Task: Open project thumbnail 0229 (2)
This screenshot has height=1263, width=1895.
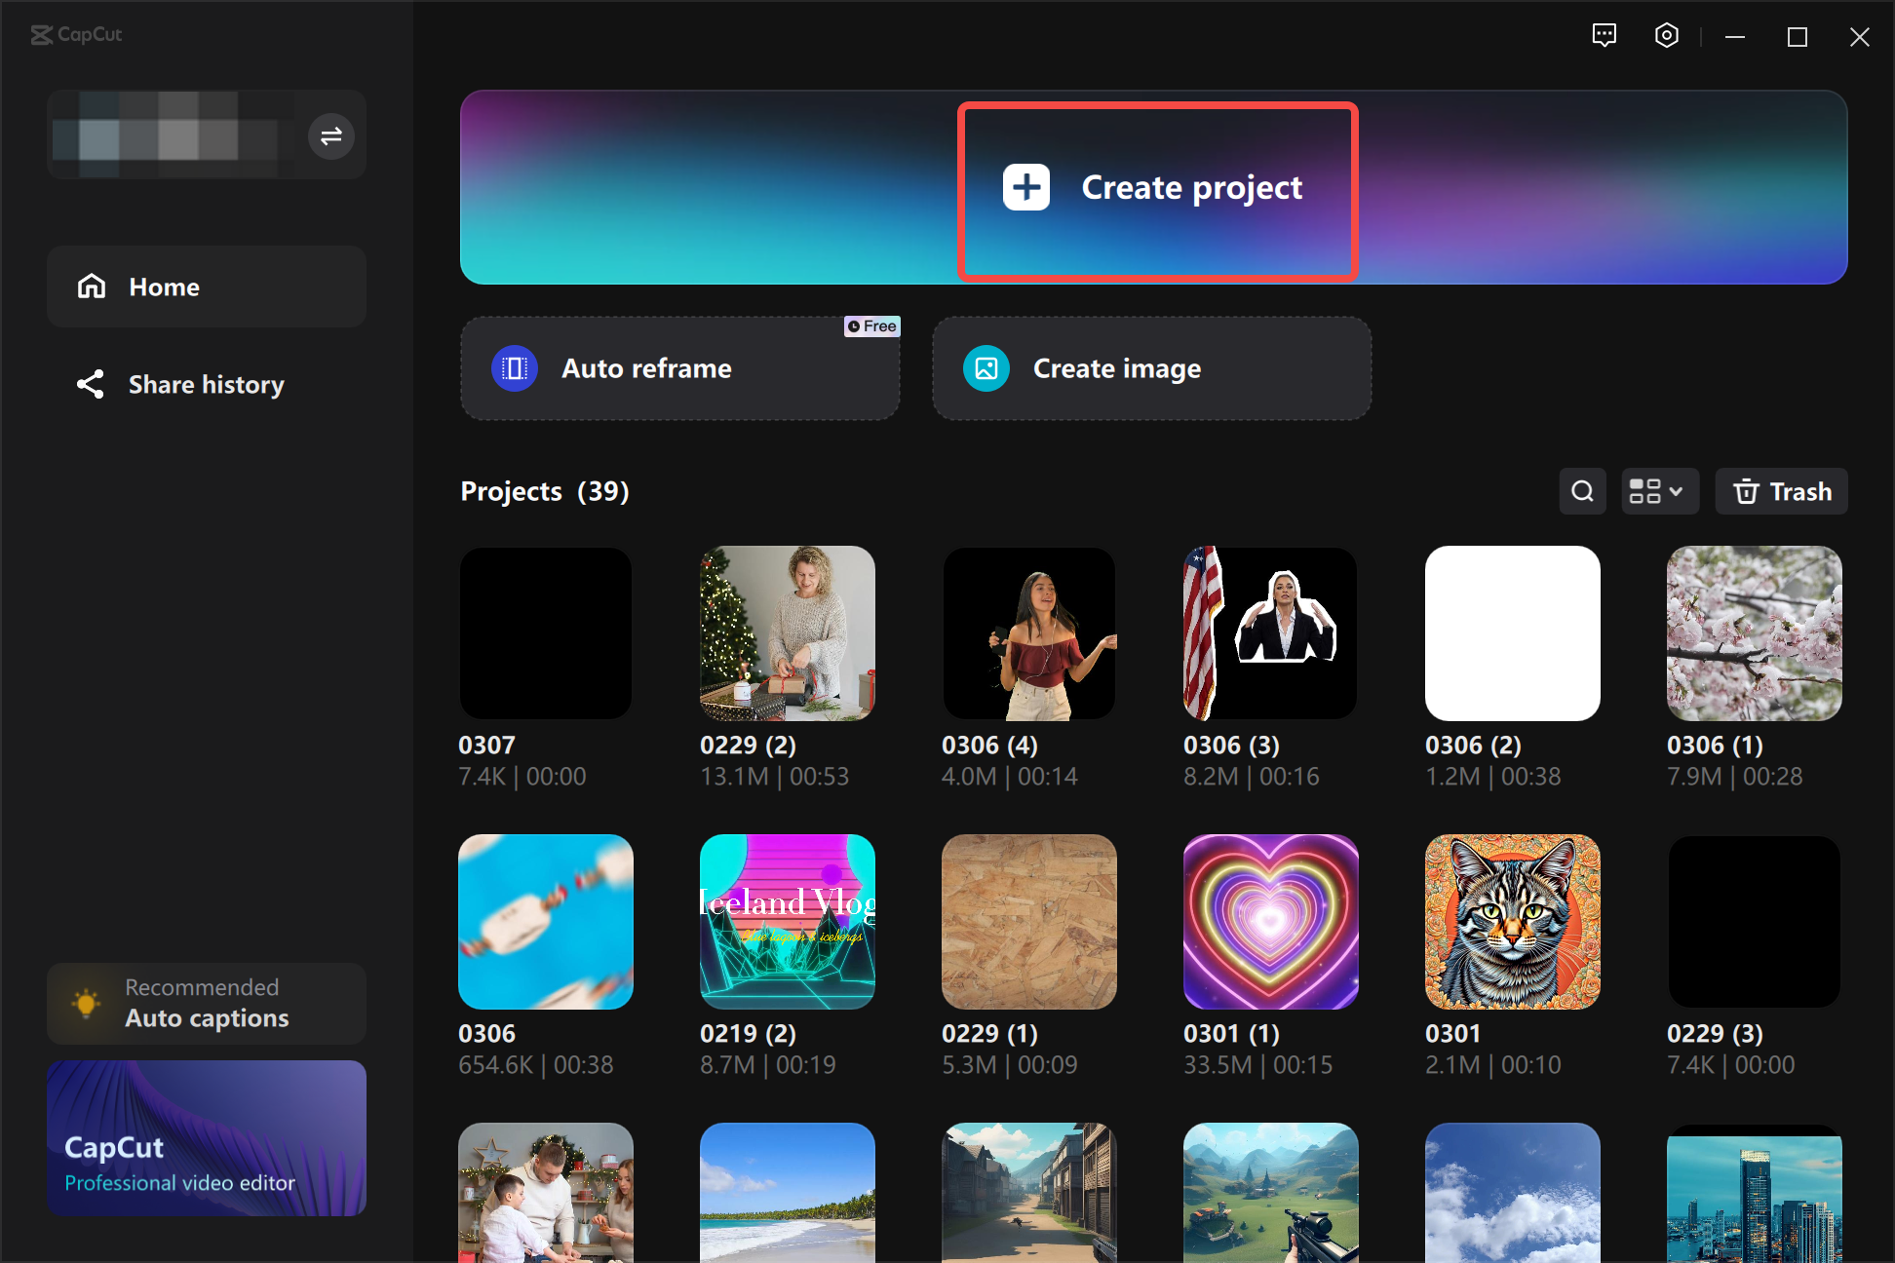Action: [790, 632]
